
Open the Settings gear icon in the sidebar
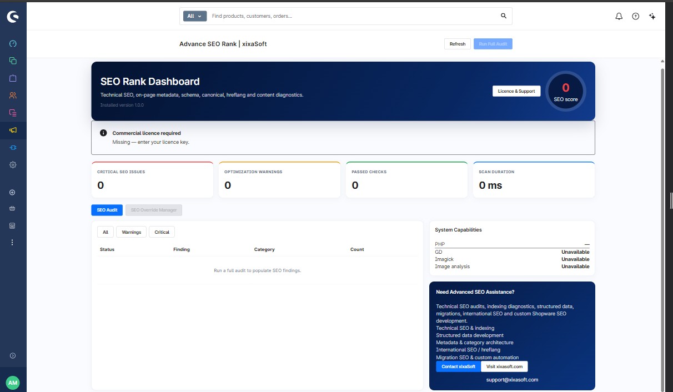click(x=13, y=164)
